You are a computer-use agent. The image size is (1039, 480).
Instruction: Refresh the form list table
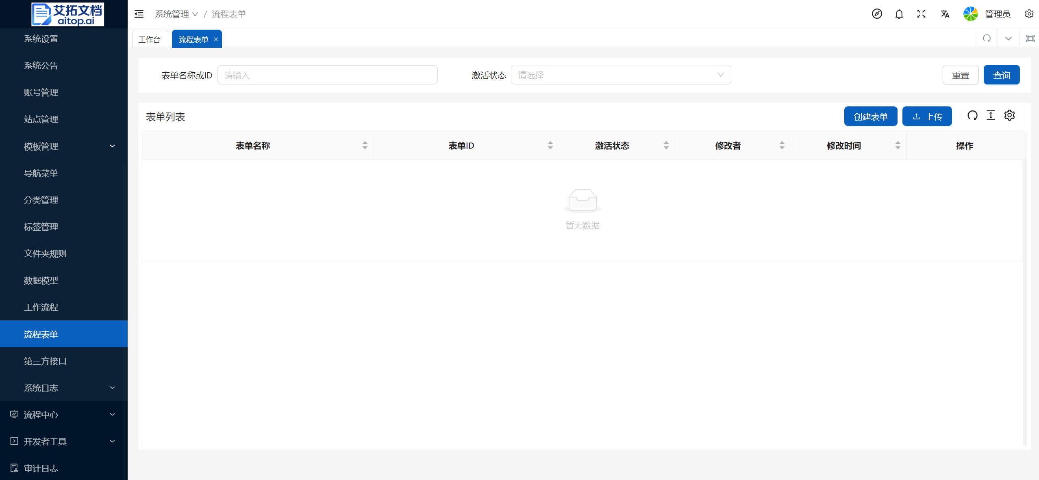(x=972, y=116)
